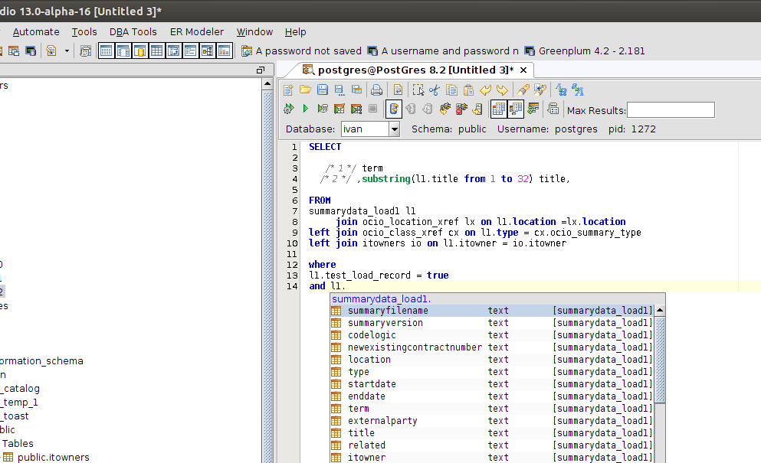The height and width of the screenshot is (463, 761).
Task: Toggle the yellow cylinder panel button in main toolbar
Action: point(140,51)
